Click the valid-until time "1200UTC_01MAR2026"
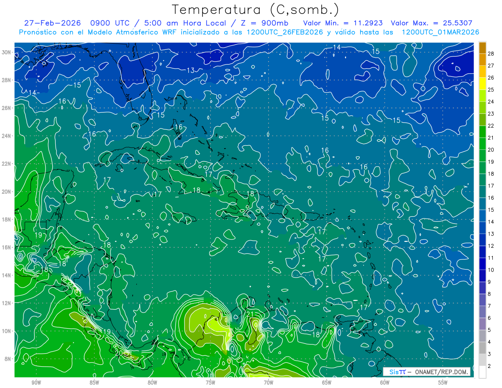 tap(441, 32)
